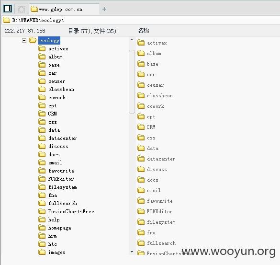
Task: Click the css folder icon in tree
Action: tap(42, 122)
